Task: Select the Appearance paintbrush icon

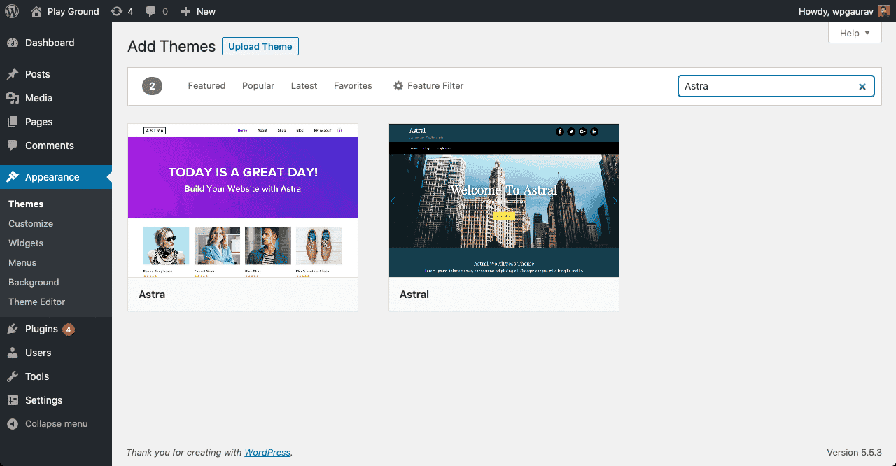Action: pos(14,177)
